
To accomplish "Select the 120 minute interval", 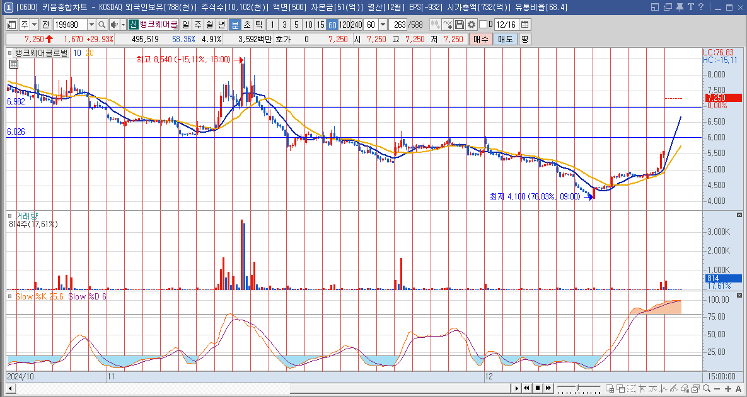I will pyautogui.click(x=344, y=25).
